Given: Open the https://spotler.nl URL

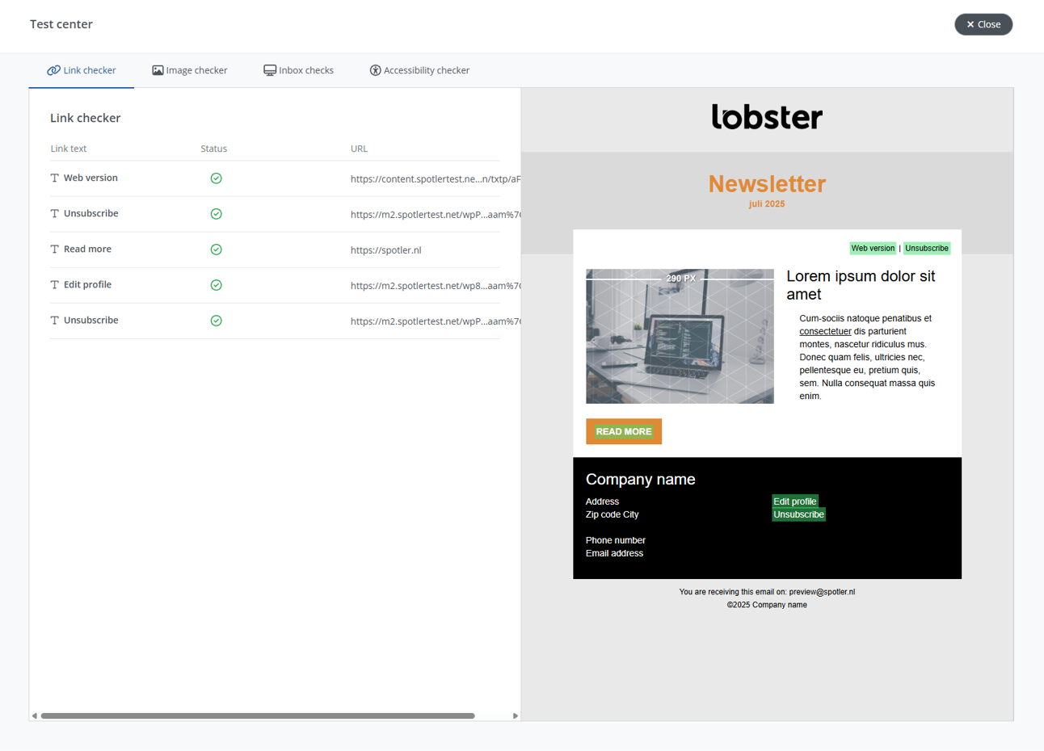Looking at the screenshot, I should pos(385,250).
